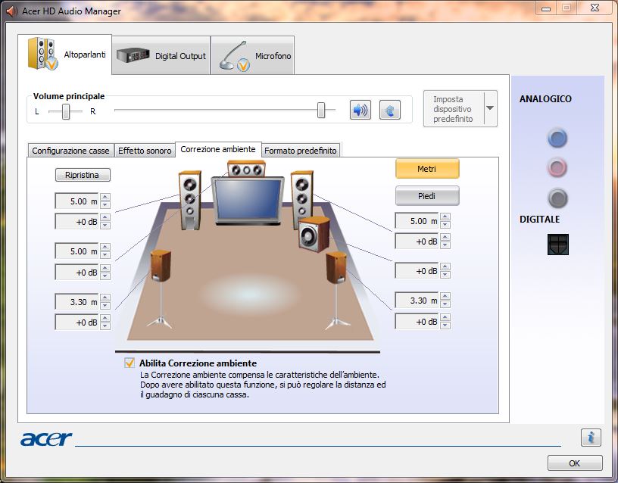Click the TV screen in room diagram

pyautogui.click(x=248, y=201)
